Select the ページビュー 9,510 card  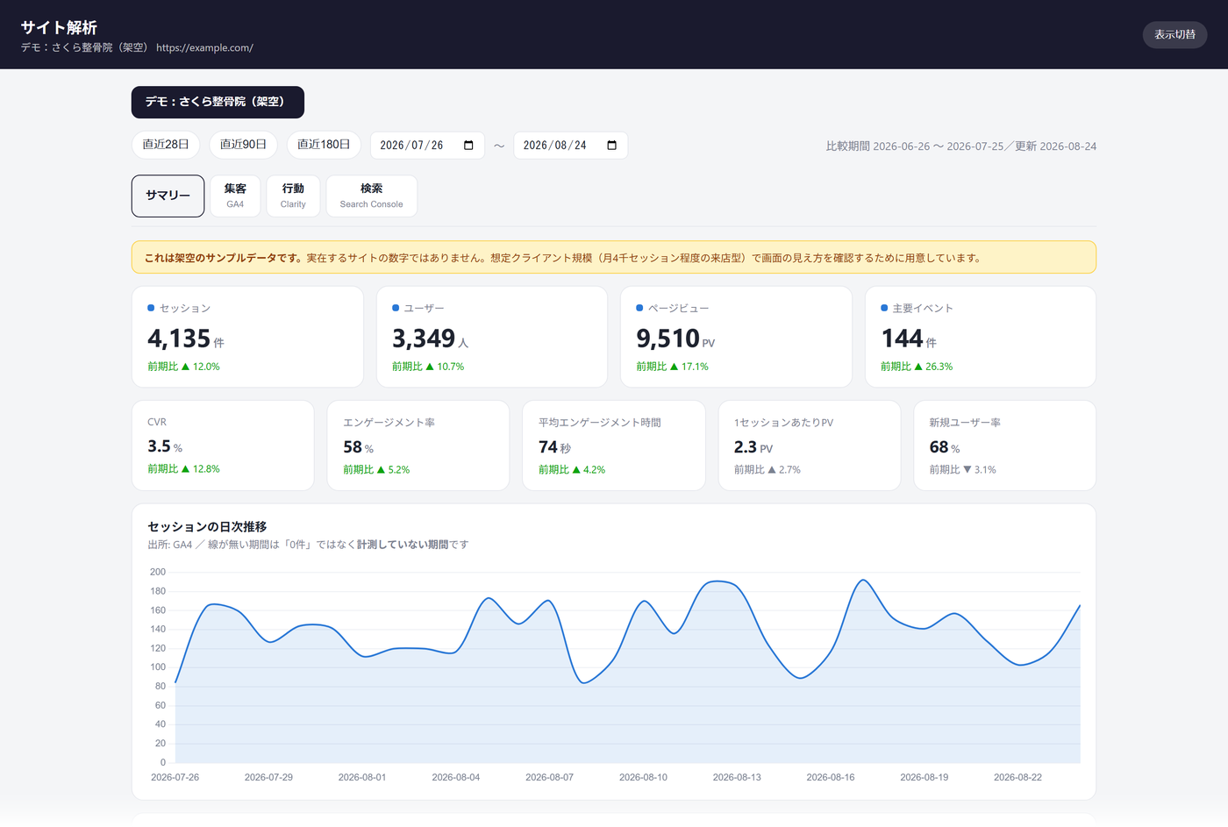click(x=736, y=337)
